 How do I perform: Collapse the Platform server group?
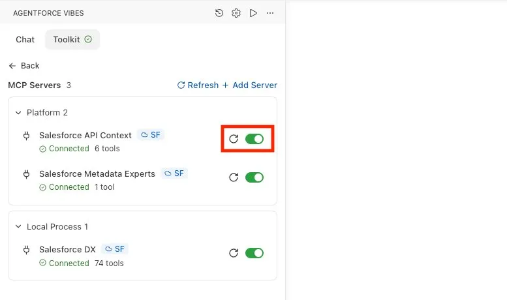(18, 112)
